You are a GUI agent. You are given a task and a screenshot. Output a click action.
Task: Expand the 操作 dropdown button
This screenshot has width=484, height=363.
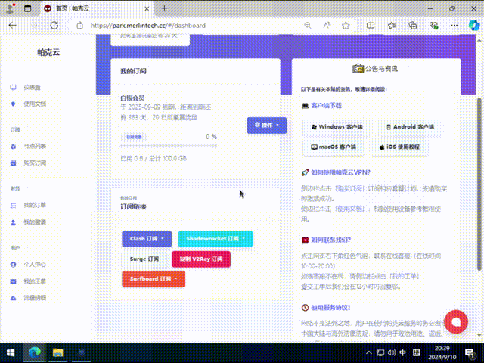[267, 125]
